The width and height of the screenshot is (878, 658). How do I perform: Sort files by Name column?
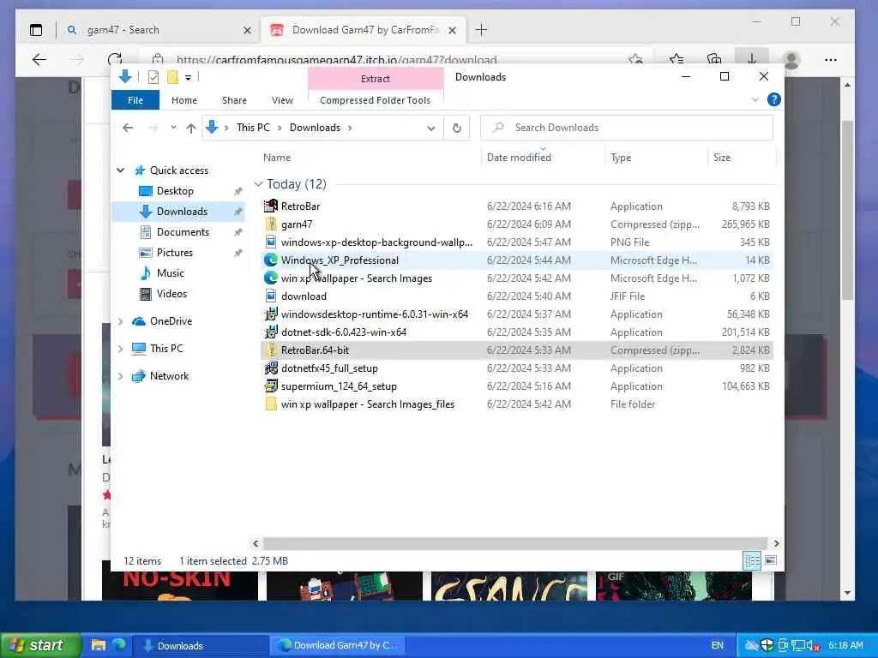[277, 158]
